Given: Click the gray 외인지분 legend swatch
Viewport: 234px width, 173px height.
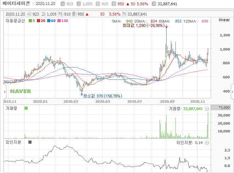Looking at the screenshot, I should click(x=30, y=142).
